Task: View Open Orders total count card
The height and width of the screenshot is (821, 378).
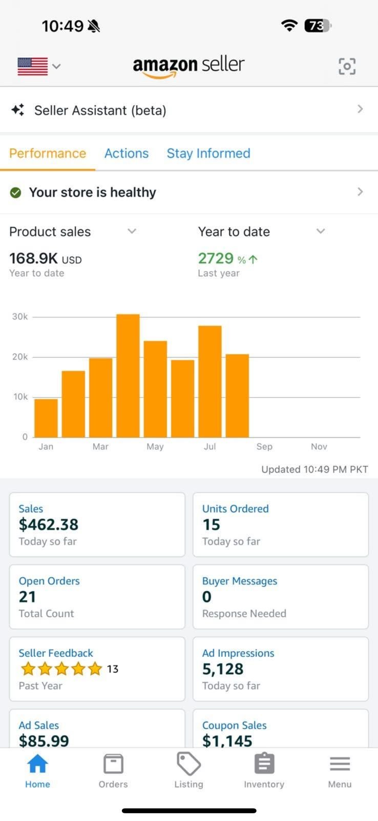Action: 97,597
